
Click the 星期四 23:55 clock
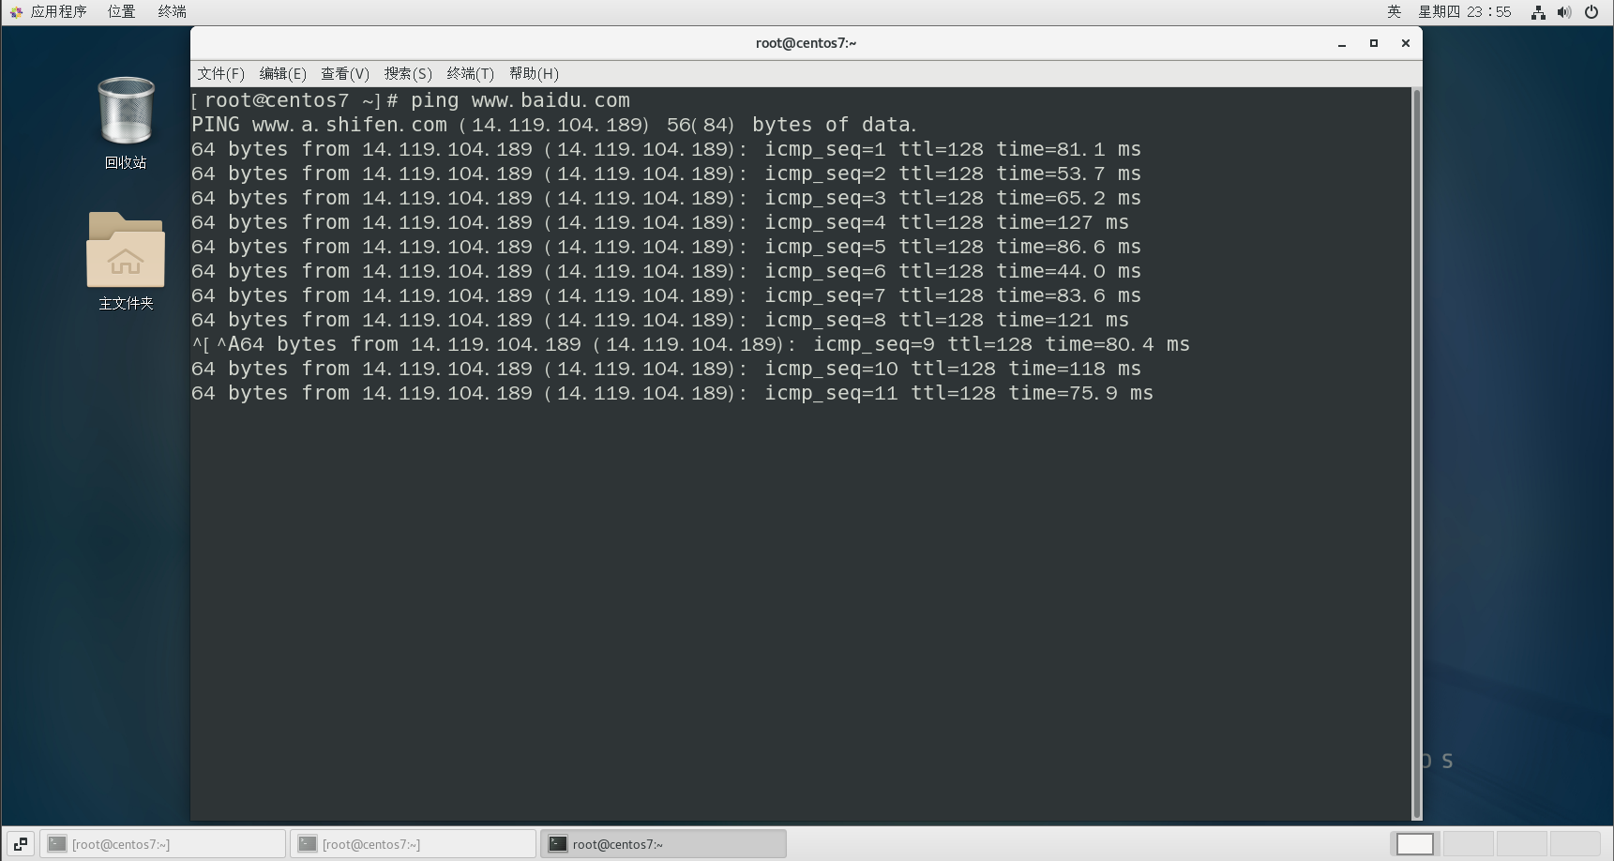tap(1464, 12)
